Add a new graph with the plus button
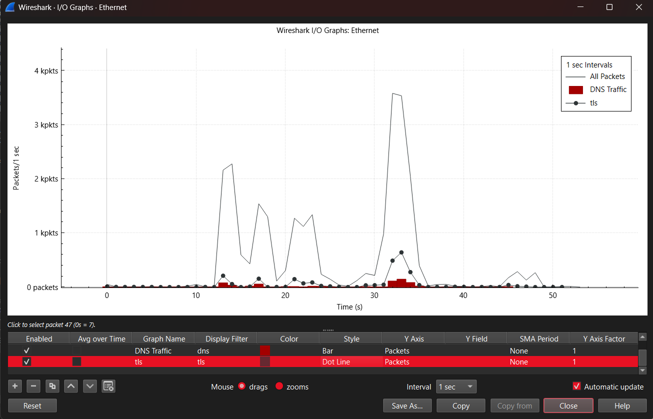653x419 pixels. coord(15,386)
